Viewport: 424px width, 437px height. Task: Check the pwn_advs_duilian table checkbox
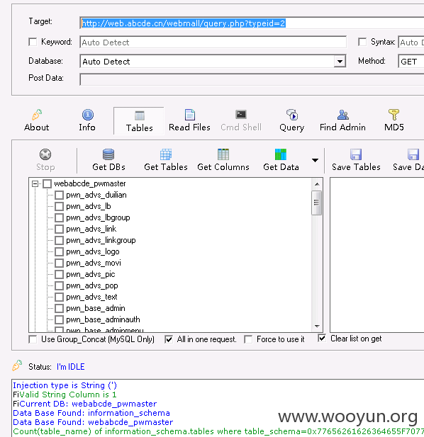59,195
